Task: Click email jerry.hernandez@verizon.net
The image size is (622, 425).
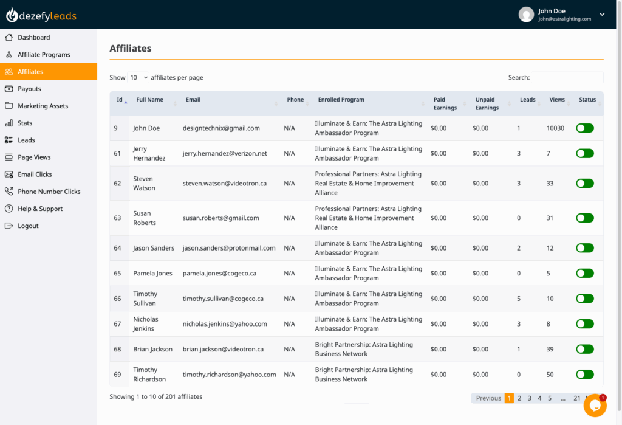Action: tap(225, 153)
